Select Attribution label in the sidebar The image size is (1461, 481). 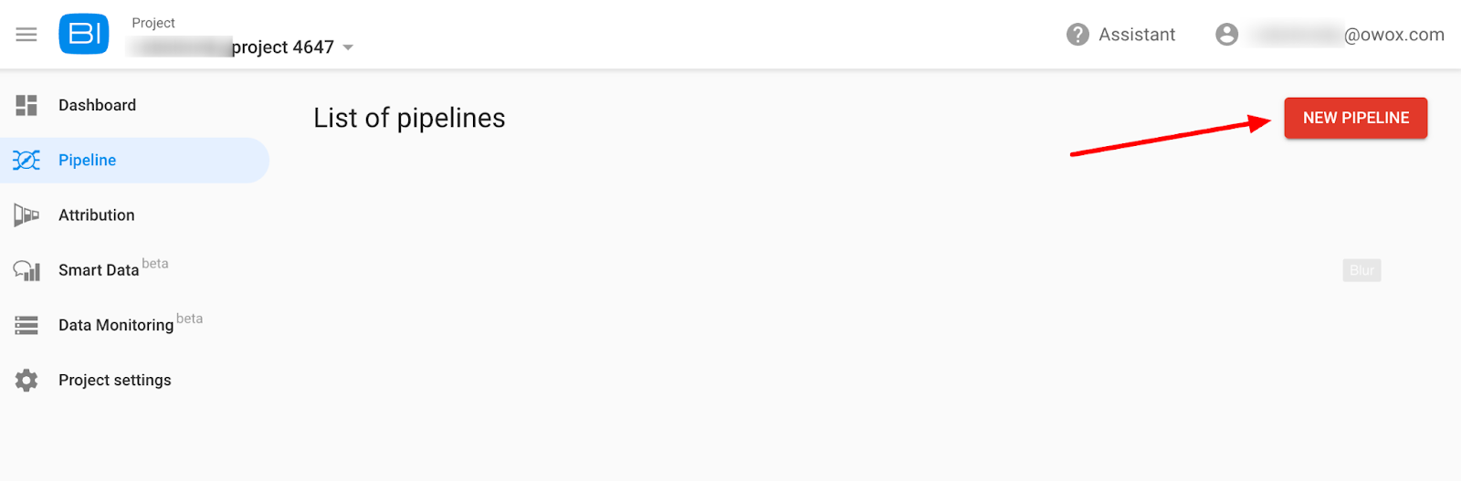click(x=96, y=215)
